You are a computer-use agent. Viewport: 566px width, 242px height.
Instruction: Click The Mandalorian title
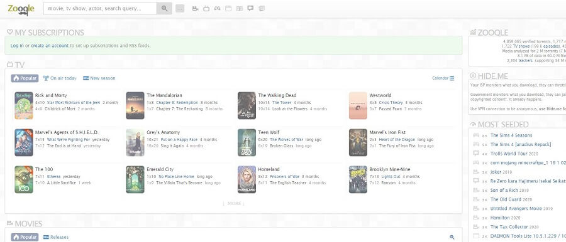[164, 95]
